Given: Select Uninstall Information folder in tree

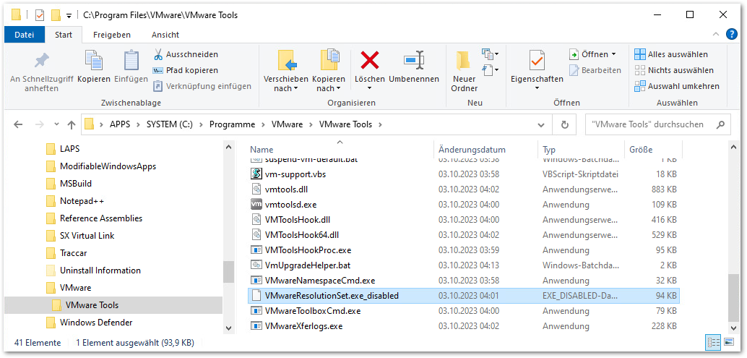Looking at the screenshot, I should point(100,270).
